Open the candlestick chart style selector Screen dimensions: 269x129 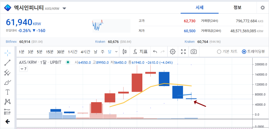[125, 52]
